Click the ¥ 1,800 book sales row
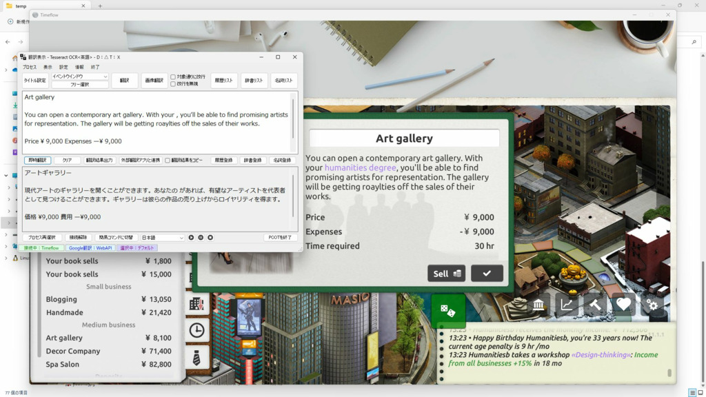706x397 pixels. coord(108,261)
